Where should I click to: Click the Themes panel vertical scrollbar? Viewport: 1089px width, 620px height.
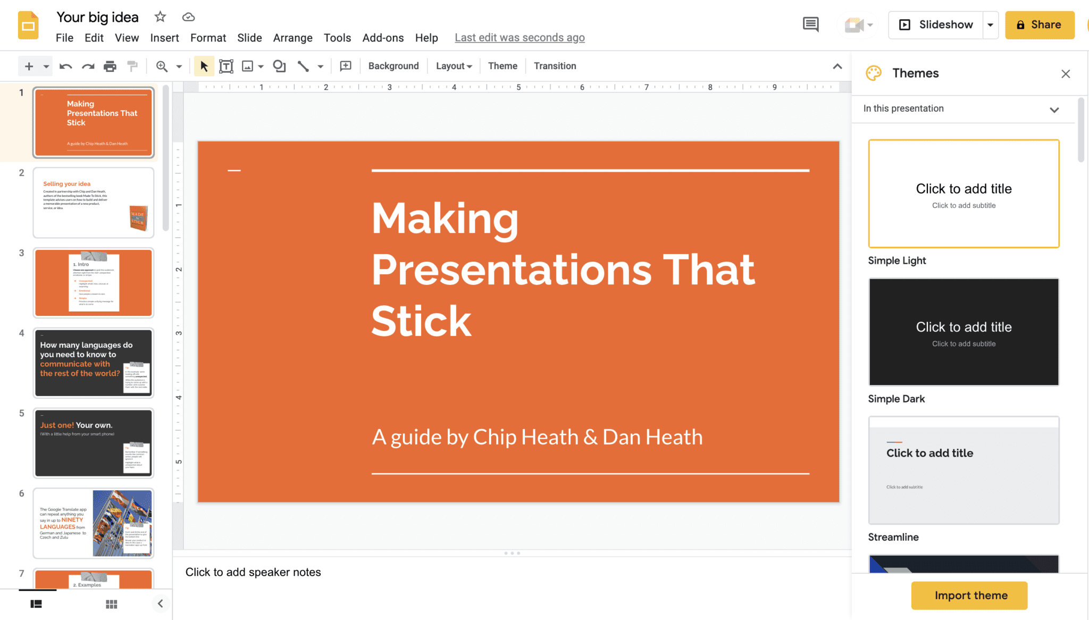tap(1082, 130)
